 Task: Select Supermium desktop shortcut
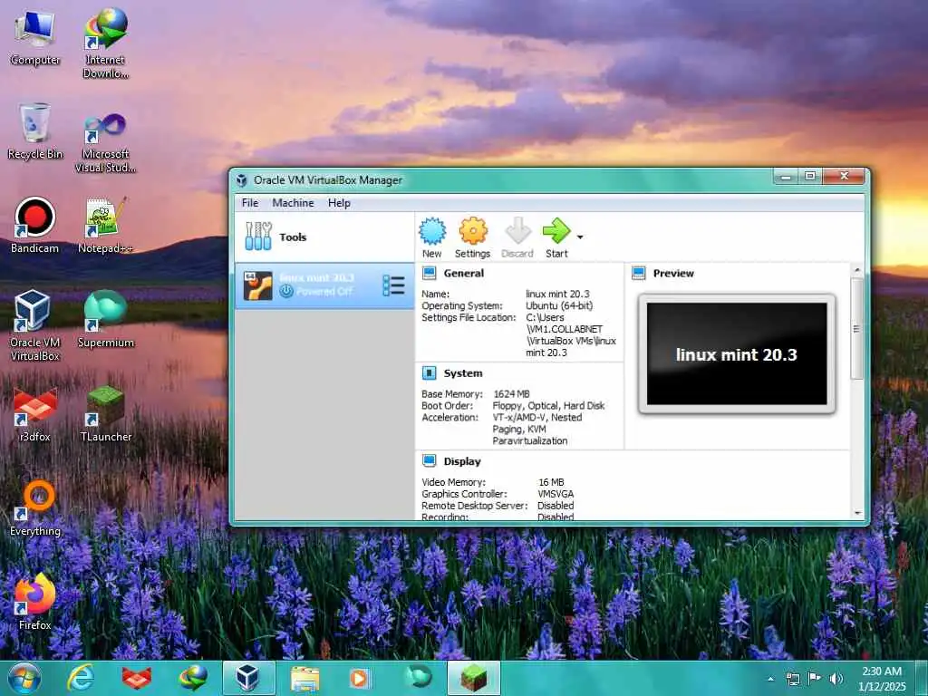(105, 320)
